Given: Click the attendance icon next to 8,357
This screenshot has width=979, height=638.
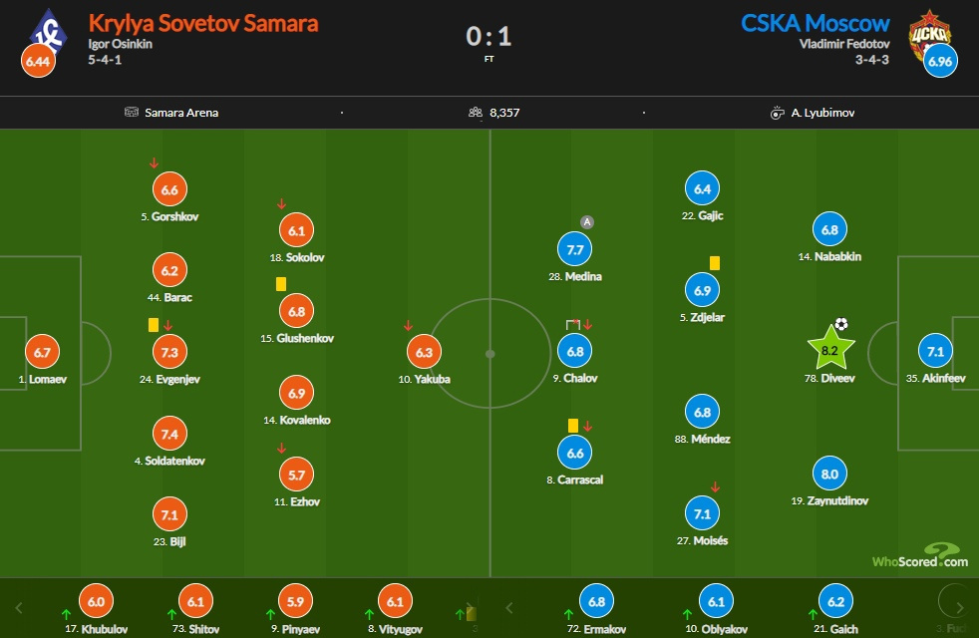Looking at the screenshot, I should (x=476, y=113).
